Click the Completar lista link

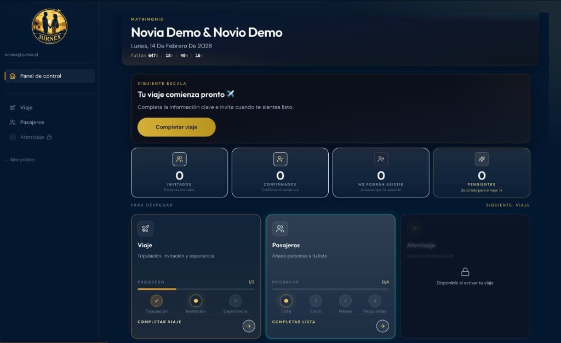pyautogui.click(x=294, y=322)
